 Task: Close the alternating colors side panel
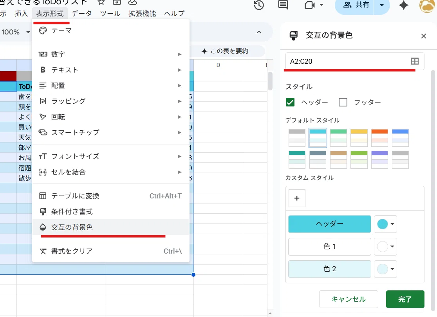coord(424,36)
